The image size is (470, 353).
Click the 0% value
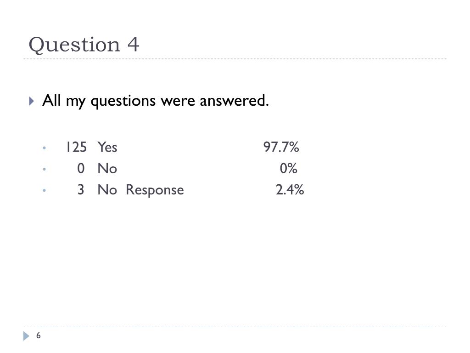[288, 168]
